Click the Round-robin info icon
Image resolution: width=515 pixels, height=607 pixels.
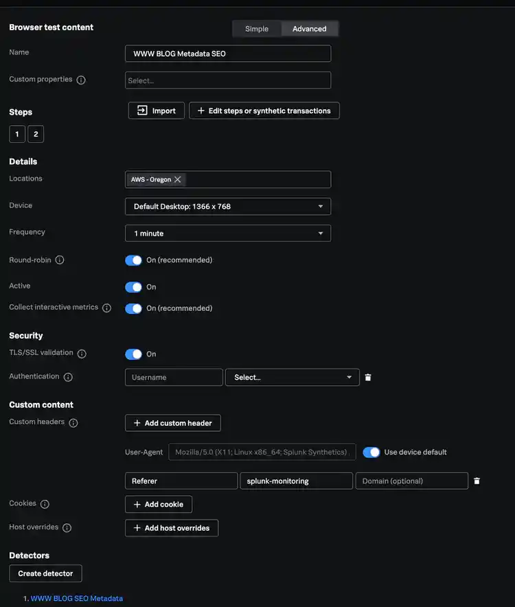pyautogui.click(x=60, y=261)
